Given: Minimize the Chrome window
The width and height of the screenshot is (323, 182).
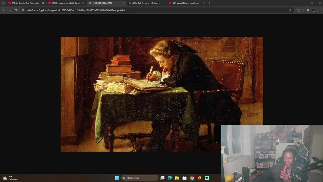Looking at the screenshot, I should 304,3.
